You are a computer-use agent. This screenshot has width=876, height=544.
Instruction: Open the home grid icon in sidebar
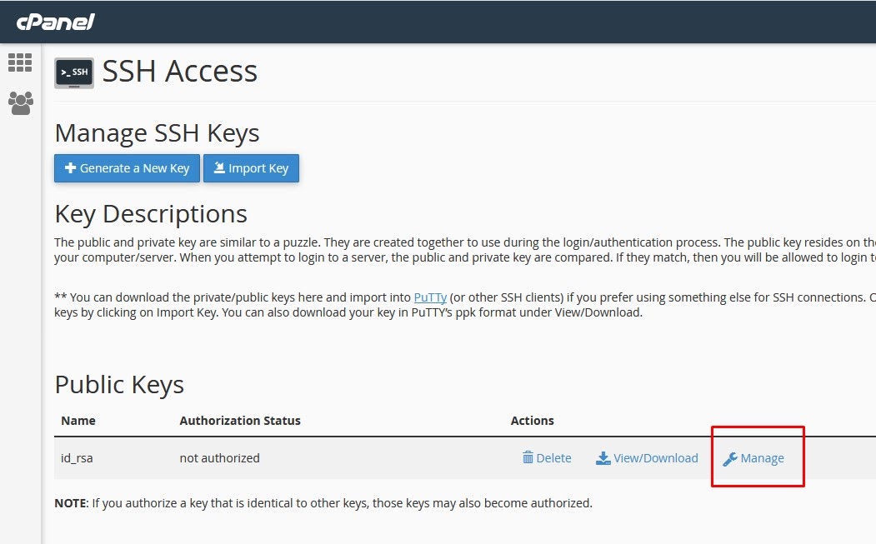[x=20, y=62]
